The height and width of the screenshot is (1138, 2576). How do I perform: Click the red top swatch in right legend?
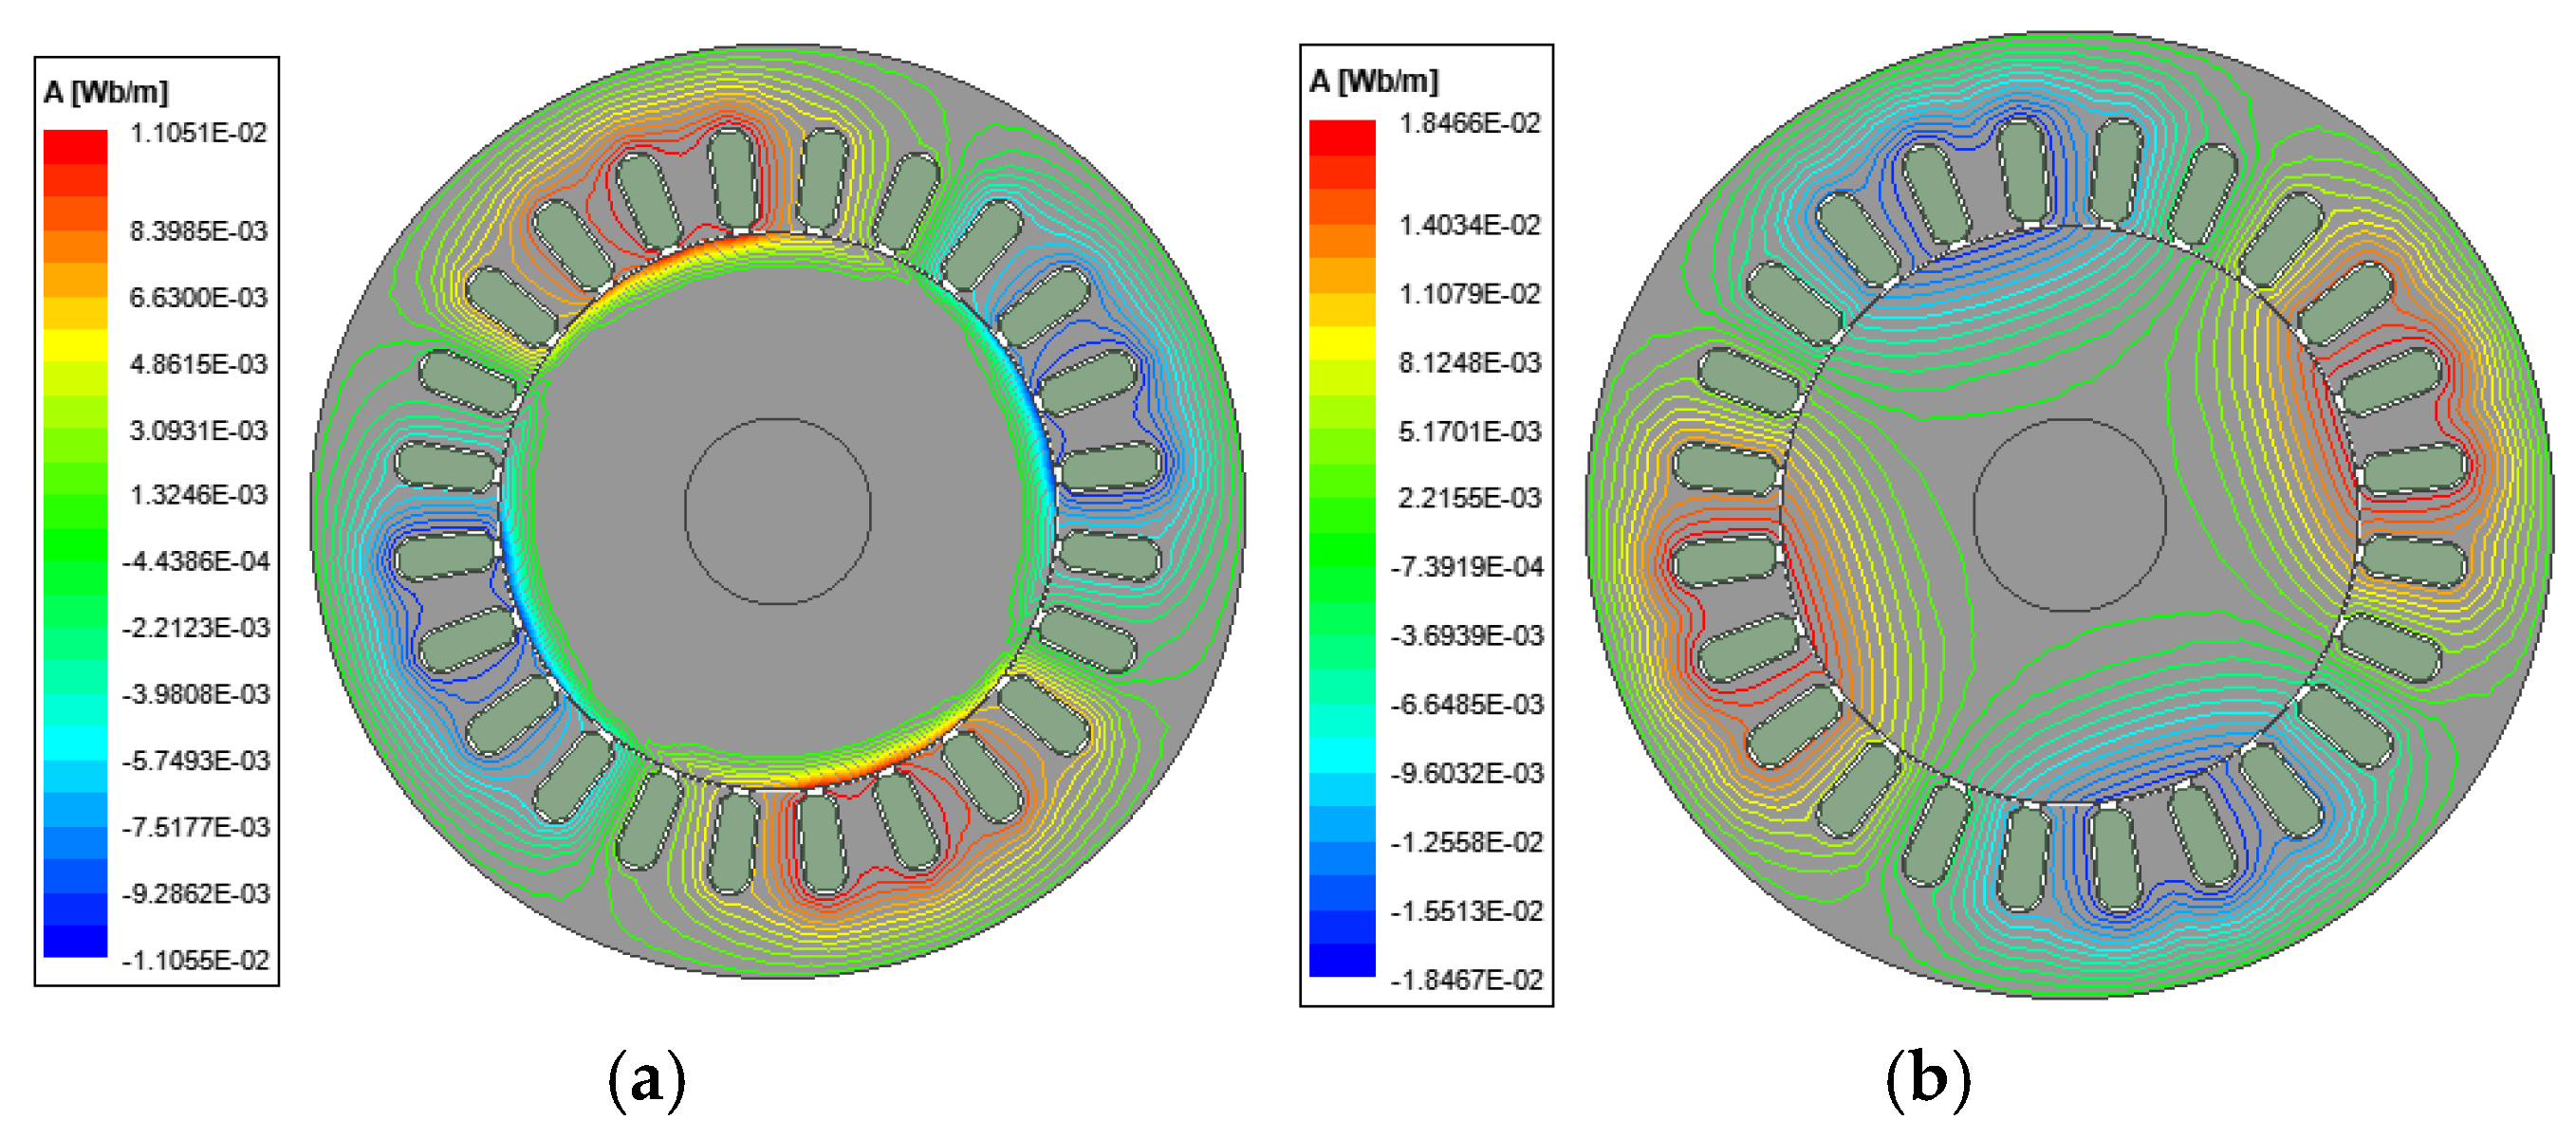coord(1342,137)
